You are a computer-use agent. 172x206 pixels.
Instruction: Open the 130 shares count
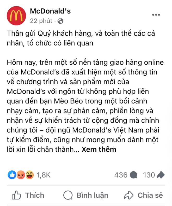149,175
